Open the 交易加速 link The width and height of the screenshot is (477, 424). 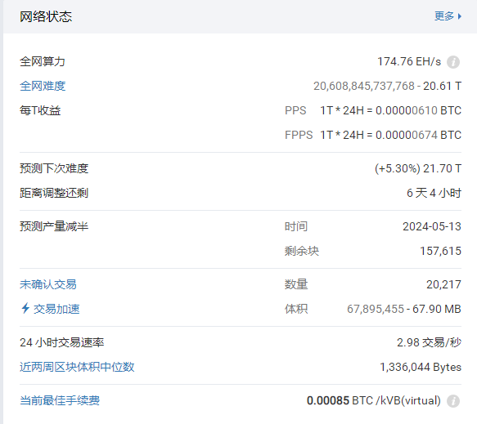pyautogui.click(x=56, y=309)
